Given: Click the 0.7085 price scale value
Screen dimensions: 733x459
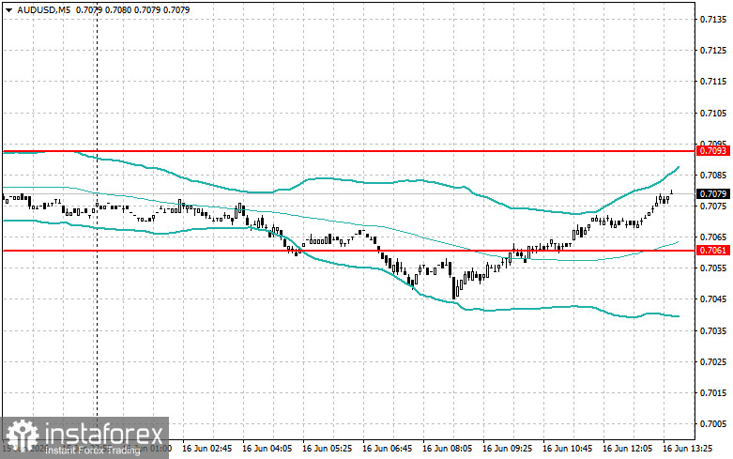Looking at the screenshot, I should (713, 175).
